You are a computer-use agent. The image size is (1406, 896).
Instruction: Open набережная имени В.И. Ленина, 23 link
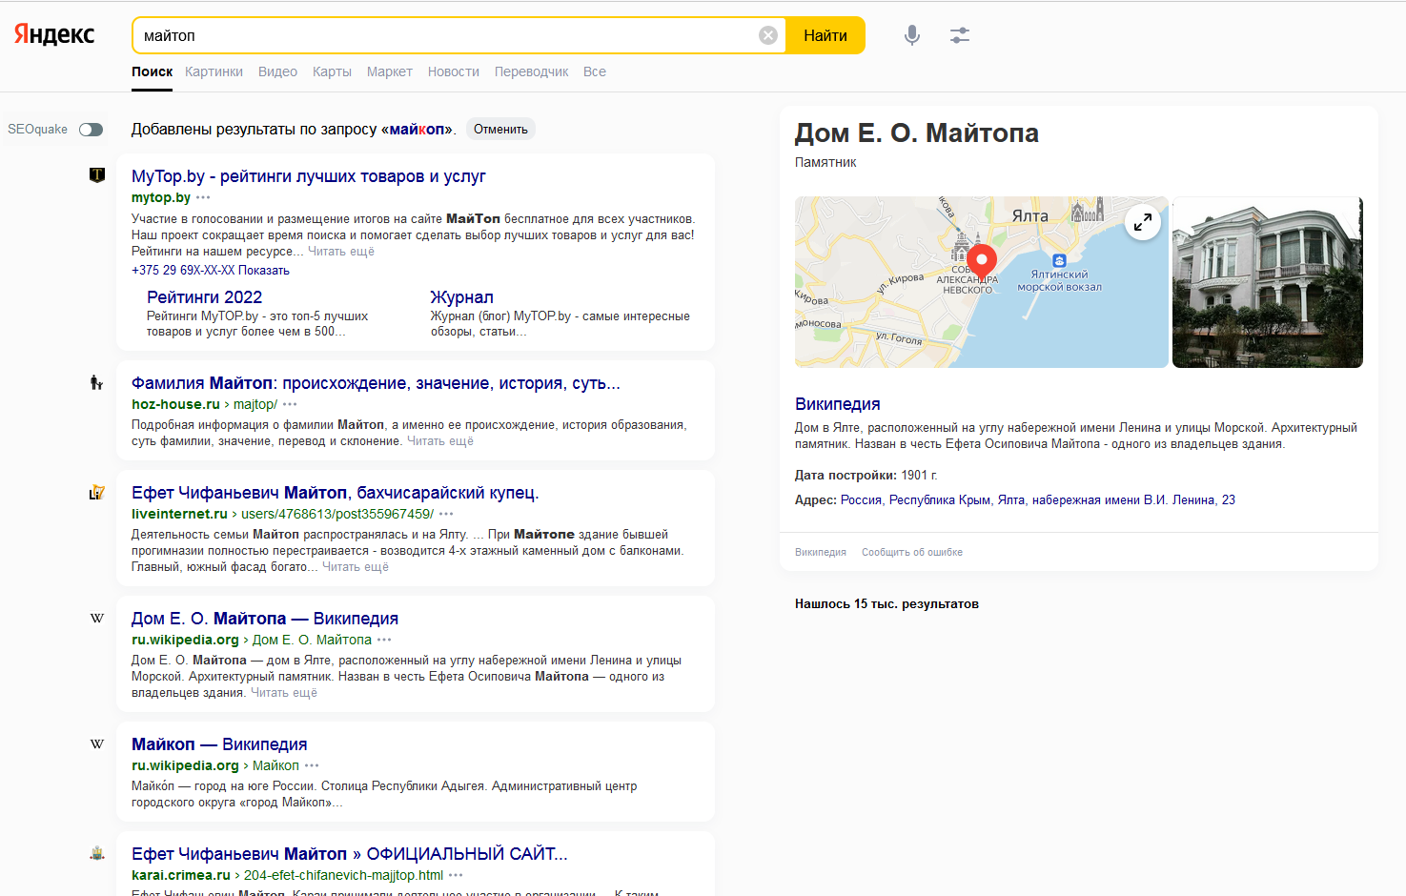[x=1133, y=499]
